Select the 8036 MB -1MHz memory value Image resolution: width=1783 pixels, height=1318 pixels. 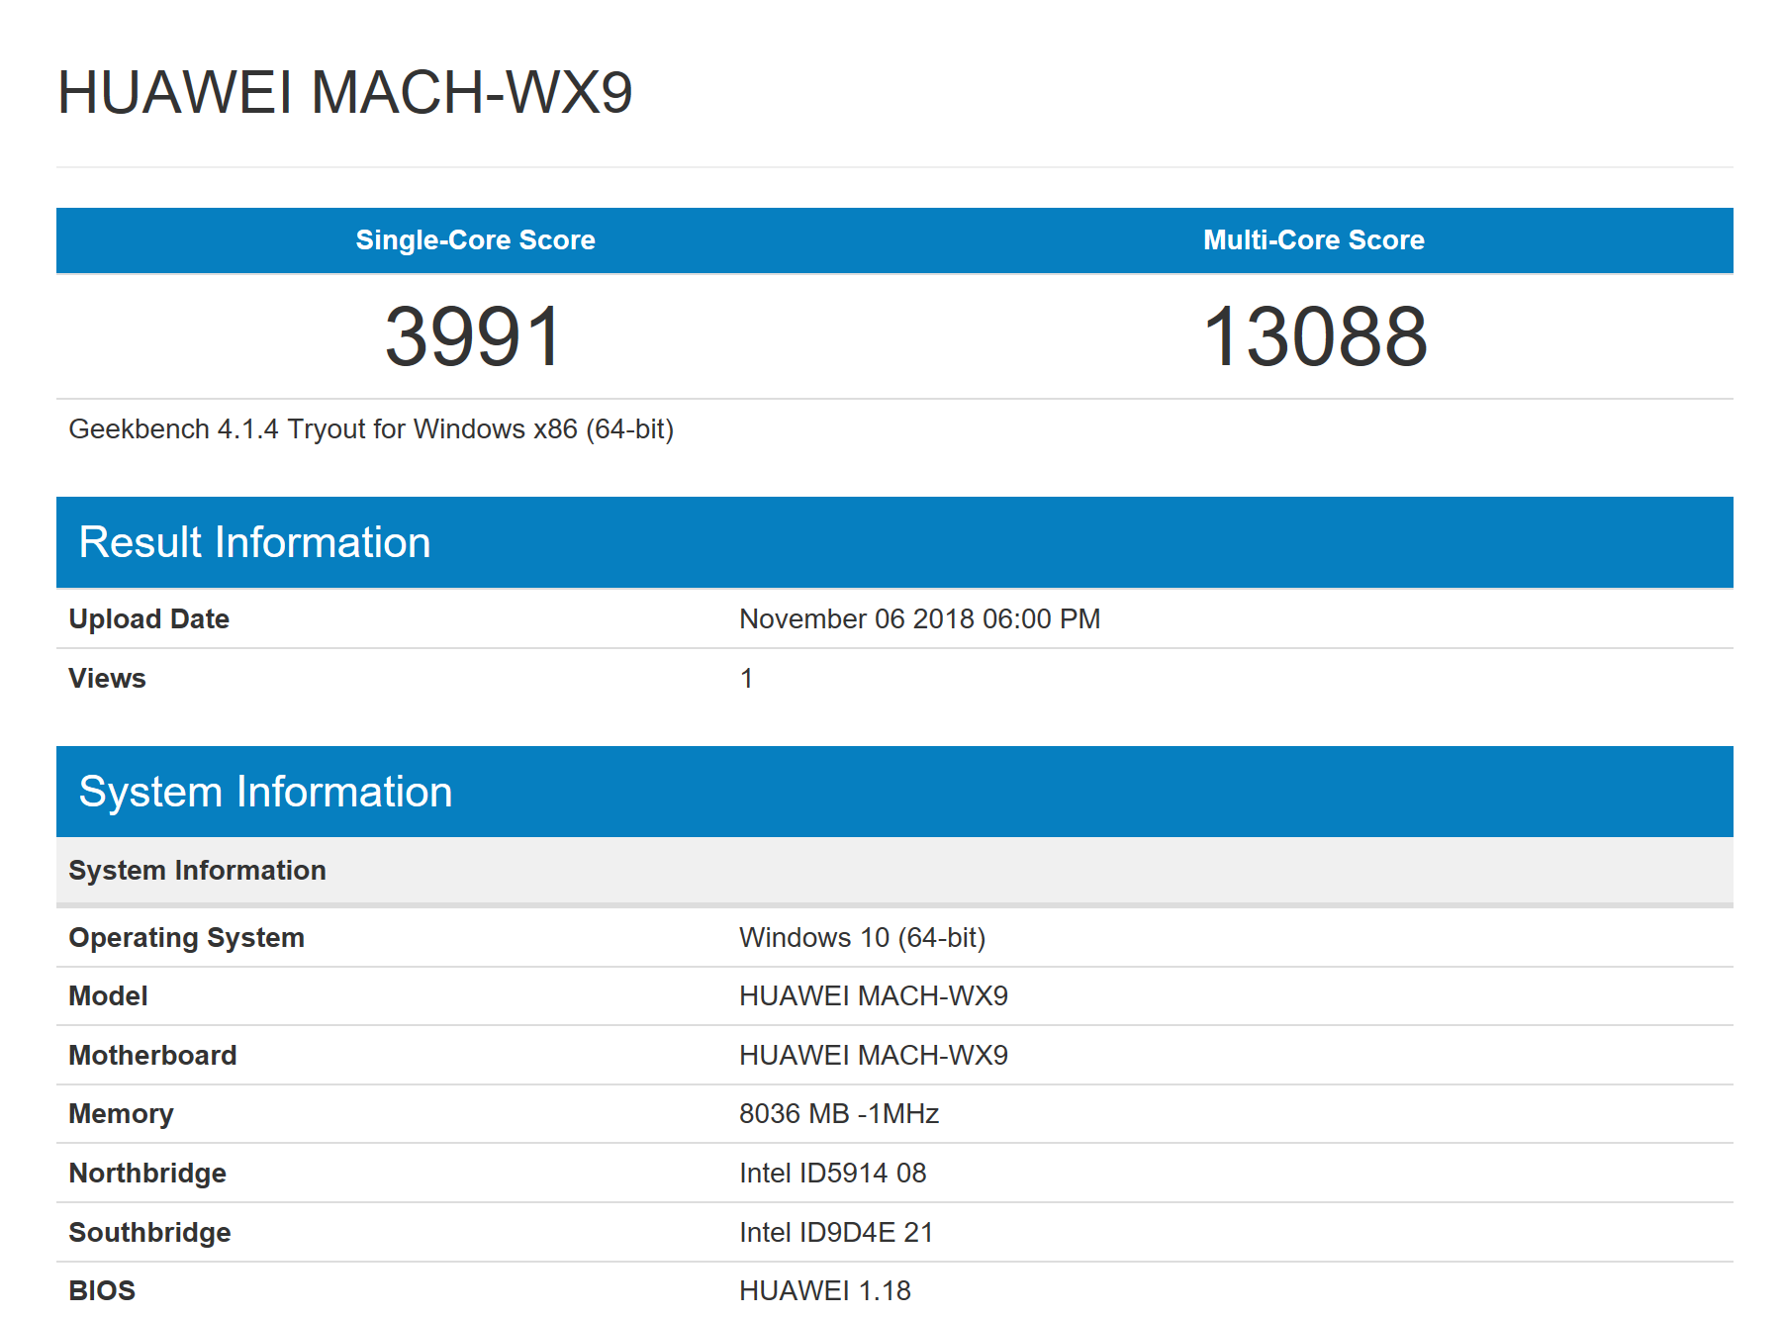click(x=839, y=1114)
